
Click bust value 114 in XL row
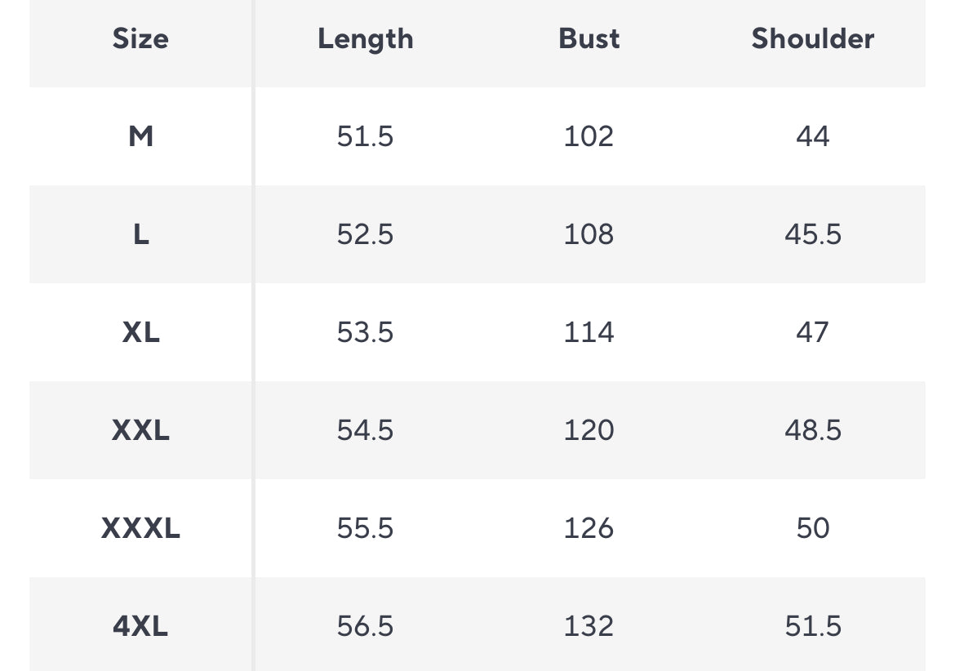[x=589, y=332]
